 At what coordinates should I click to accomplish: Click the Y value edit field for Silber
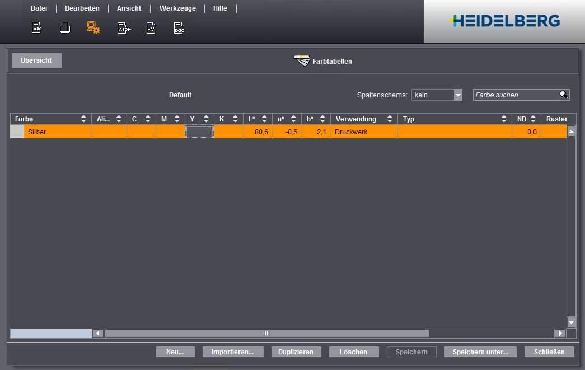tap(200, 132)
